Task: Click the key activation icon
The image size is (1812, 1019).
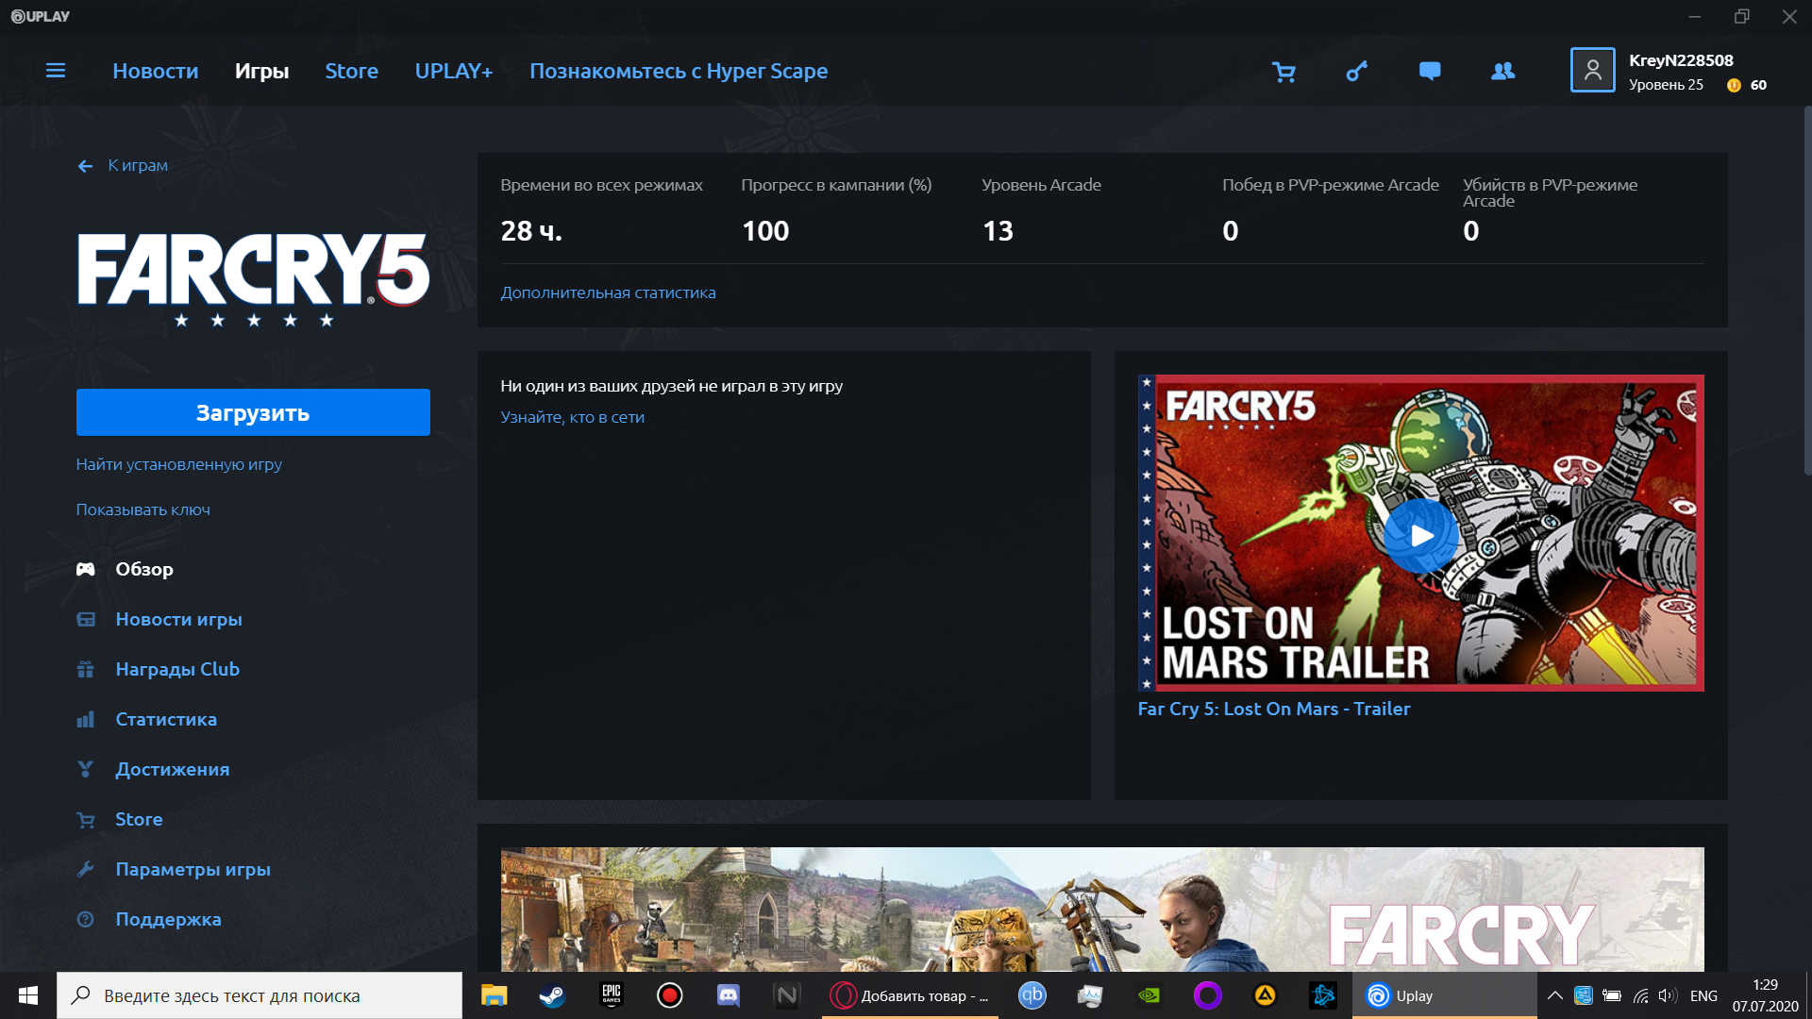Action: point(1356,72)
